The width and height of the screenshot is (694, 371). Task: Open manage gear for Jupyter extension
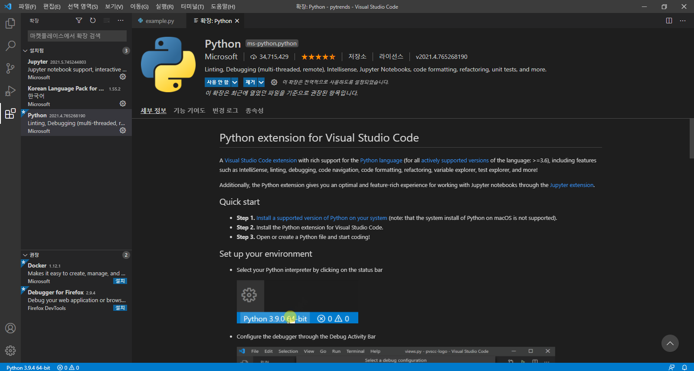click(x=123, y=77)
